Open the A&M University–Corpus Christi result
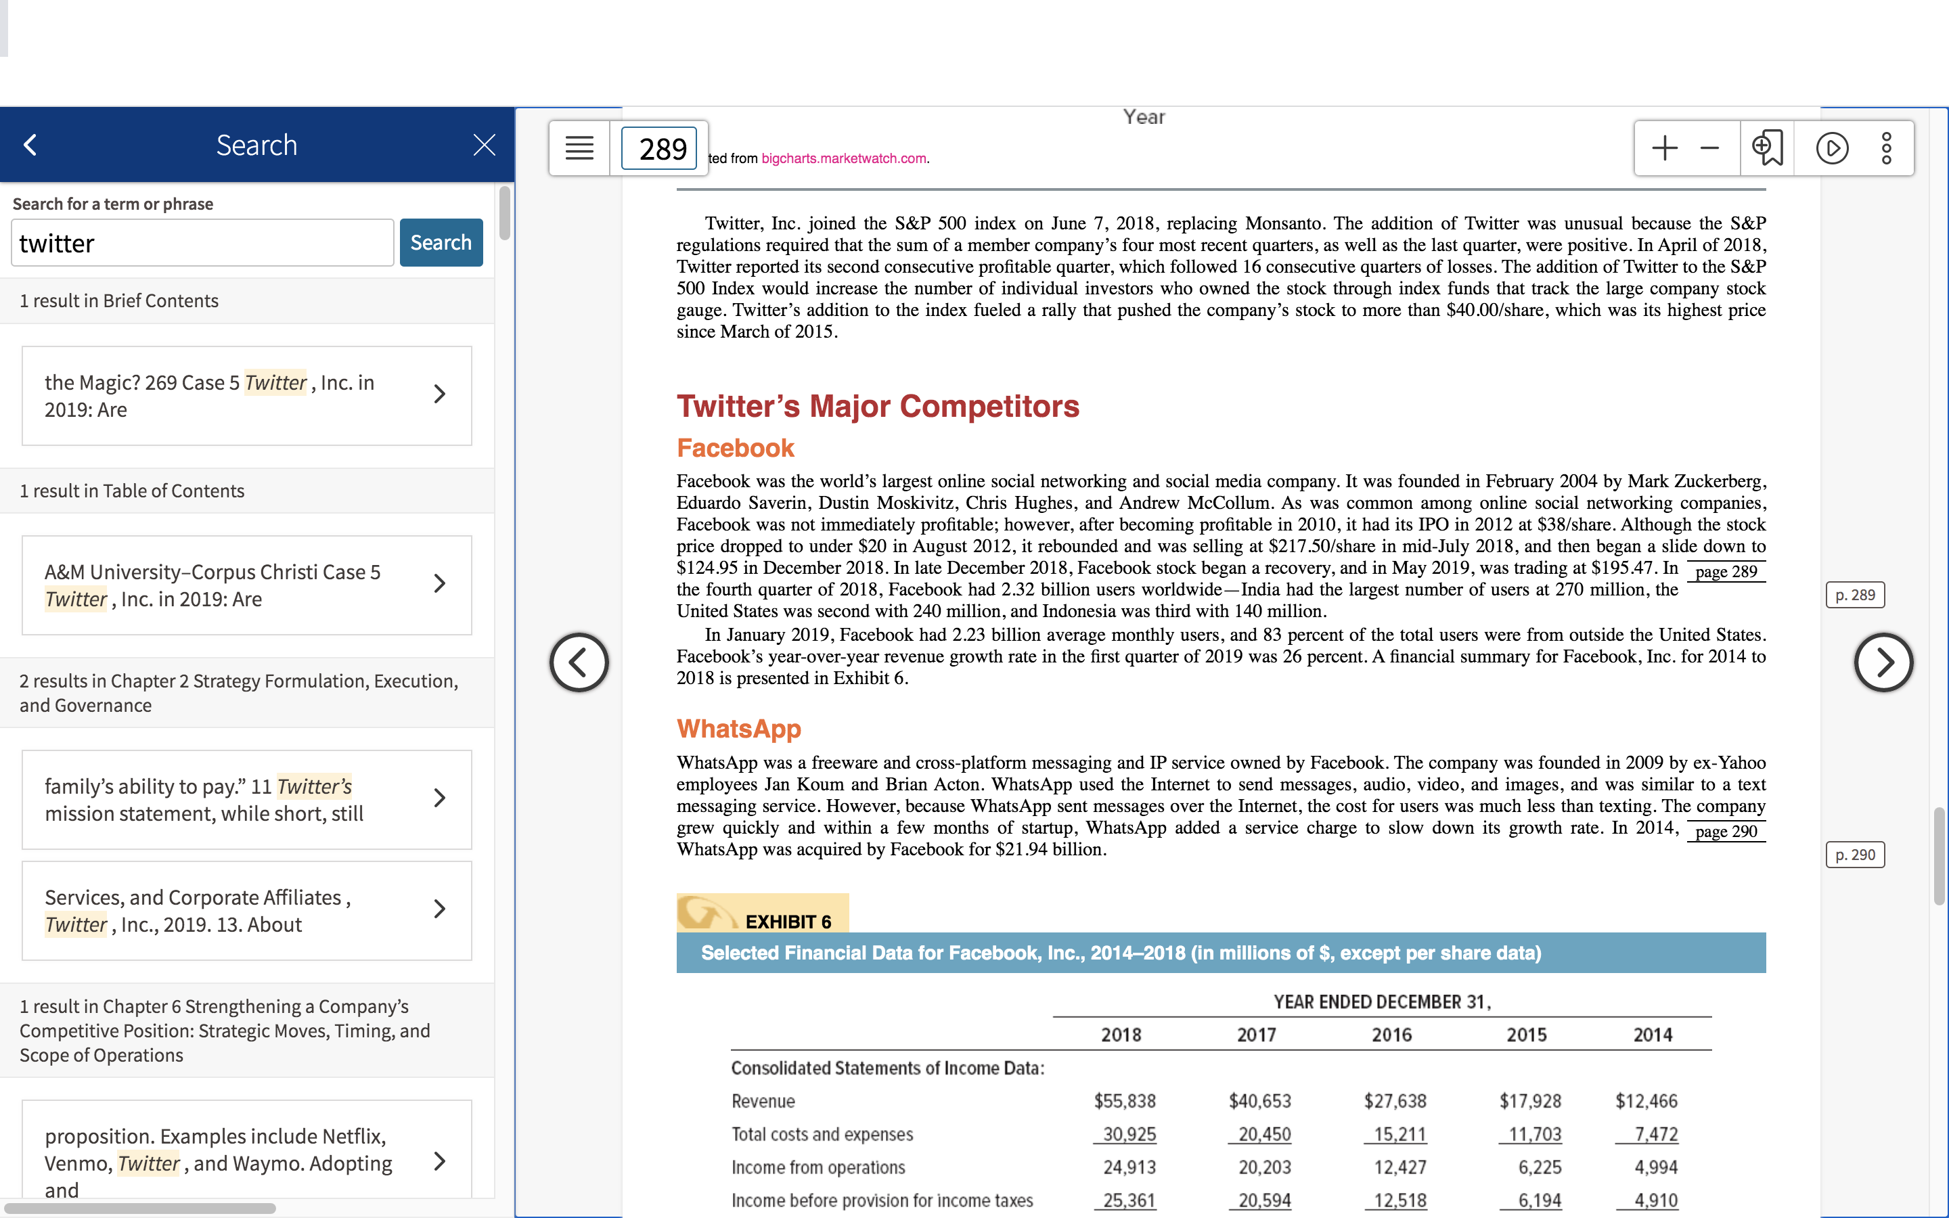This screenshot has width=1949, height=1218. click(x=246, y=585)
